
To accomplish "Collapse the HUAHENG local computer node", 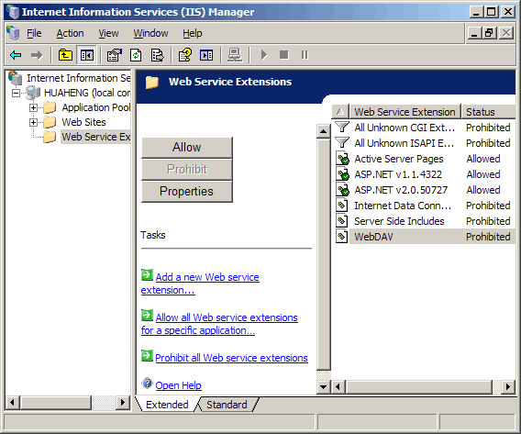I will point(16,93).
